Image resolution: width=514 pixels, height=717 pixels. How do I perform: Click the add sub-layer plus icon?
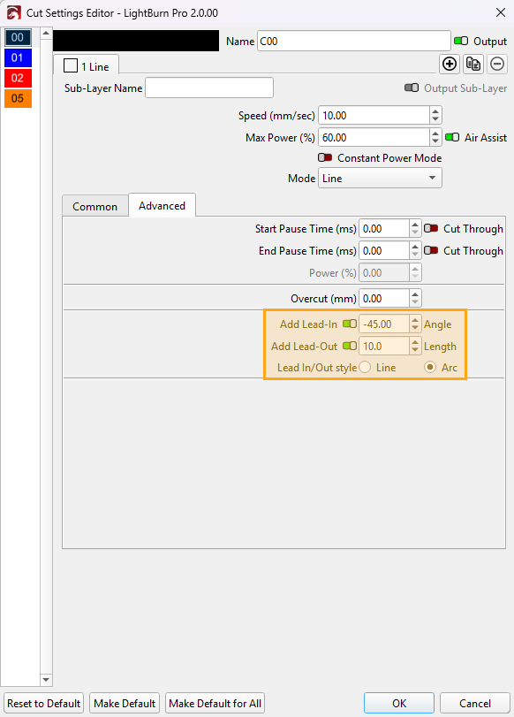[x=450, y=64]
